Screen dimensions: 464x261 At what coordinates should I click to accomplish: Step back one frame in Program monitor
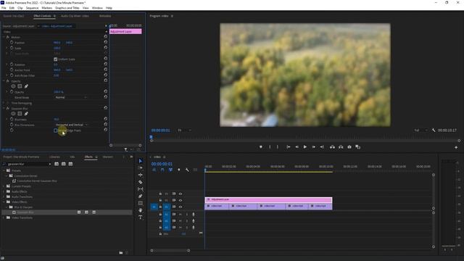tap(297, 146)
